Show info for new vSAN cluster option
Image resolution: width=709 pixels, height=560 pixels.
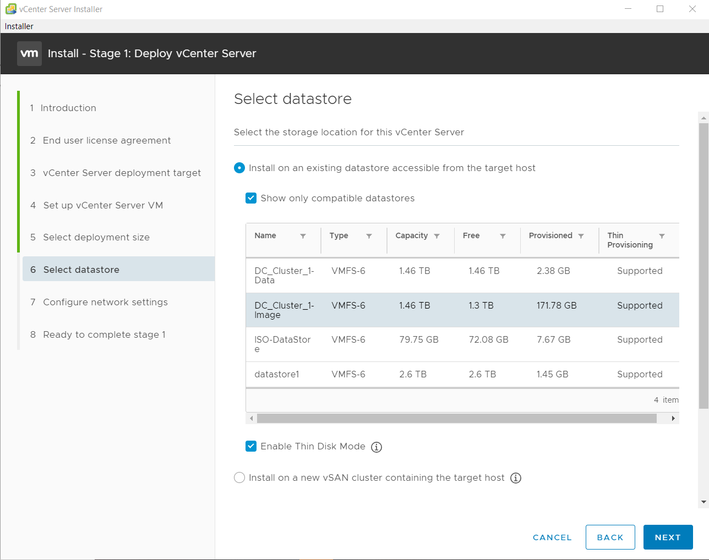(516, 478)
